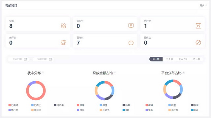Click the flower icon on 未评价 card
The height and width of the screenshot is (118, 211).
point(63,43)
